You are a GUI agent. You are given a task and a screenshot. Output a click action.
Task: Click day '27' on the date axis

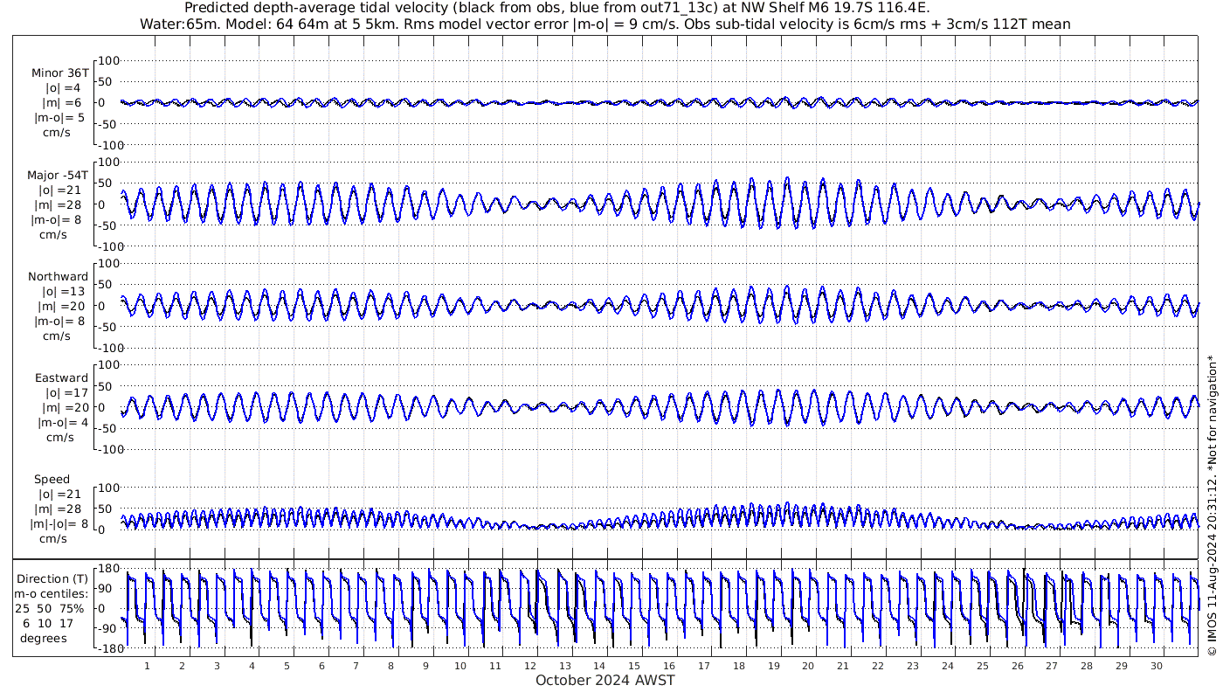tap(1052, 666)
